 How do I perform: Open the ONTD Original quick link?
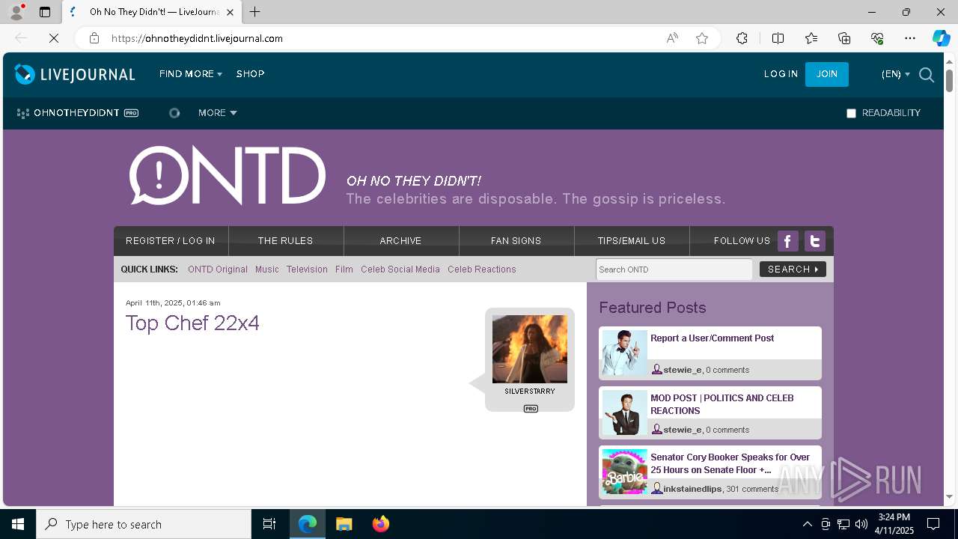218,269
